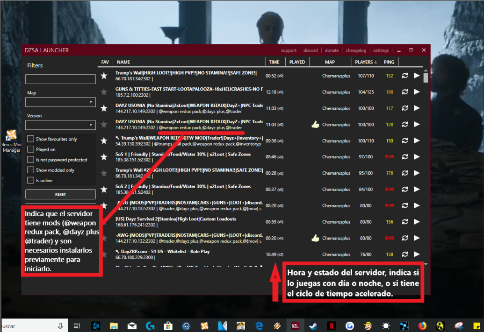Click the server name search field

coord(60,79)
